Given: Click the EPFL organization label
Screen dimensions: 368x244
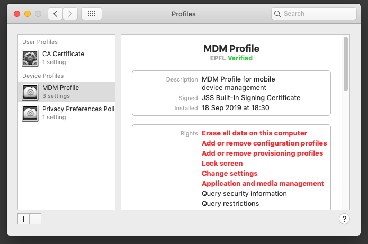Looking at the screenshot, I should click(217, 58).
